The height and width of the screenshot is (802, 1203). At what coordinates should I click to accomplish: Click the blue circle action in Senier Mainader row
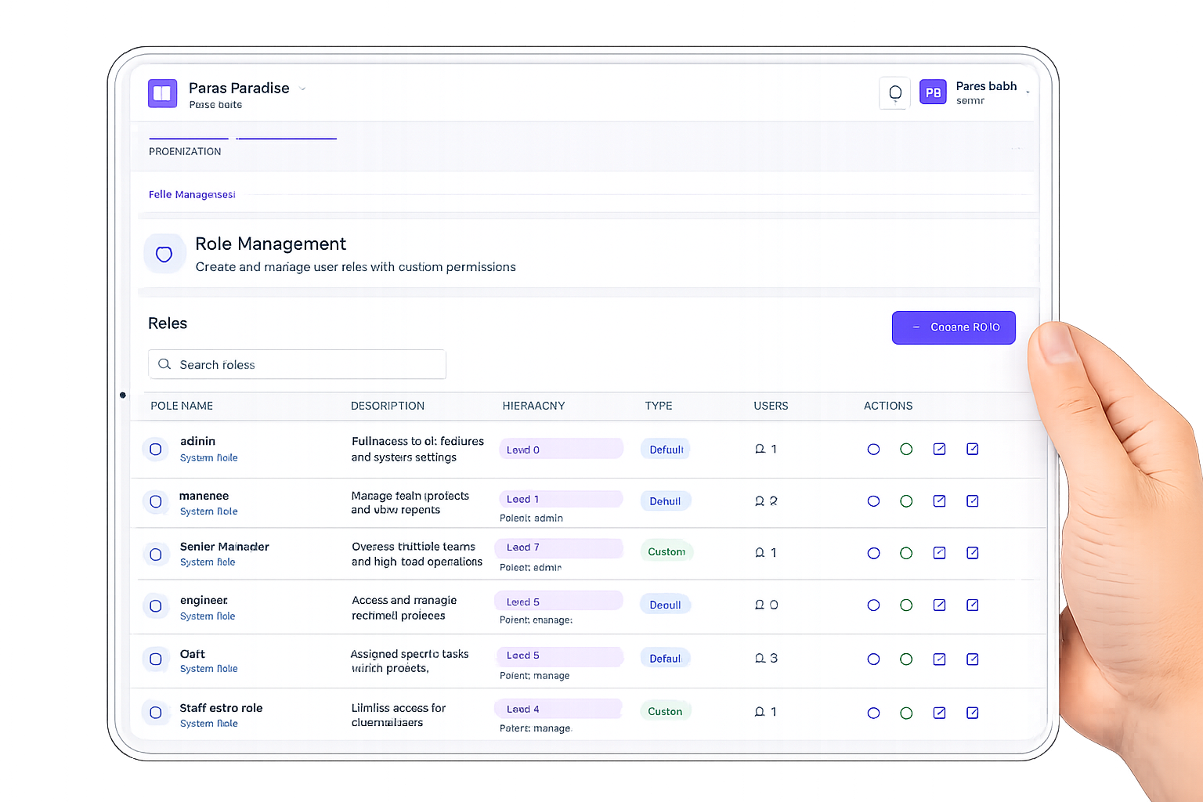tap(873, 553)
